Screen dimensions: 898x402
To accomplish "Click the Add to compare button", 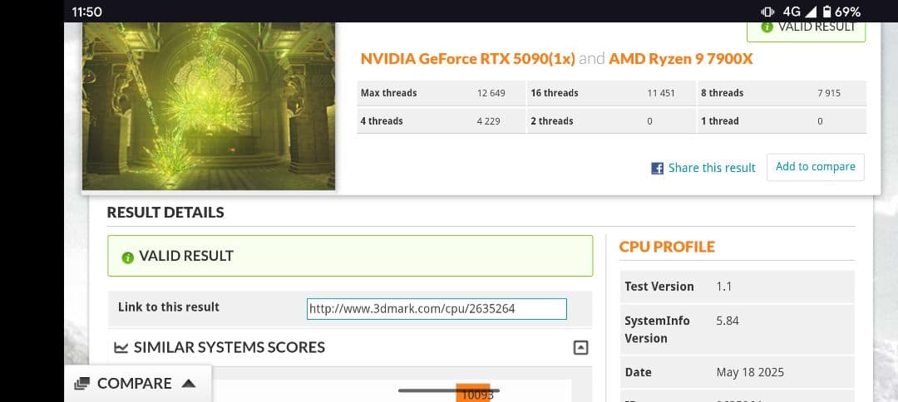I will pyautogui.click(x=815, y=167).
